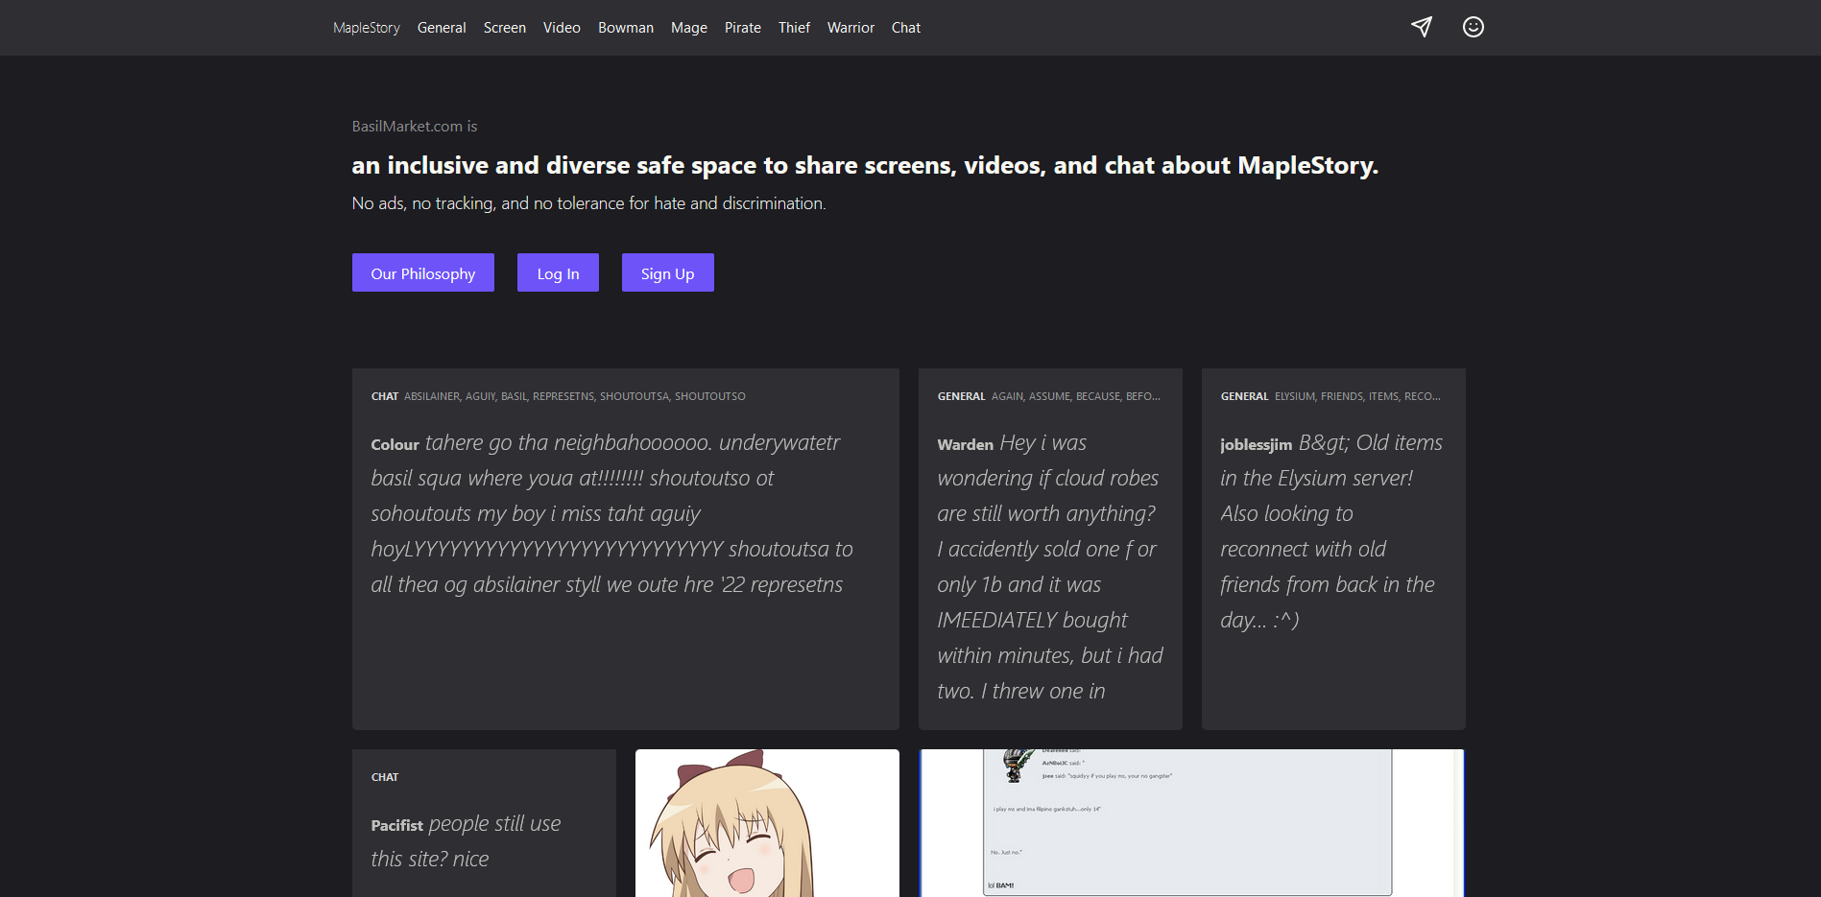The width and height of the screenshot is (1821, 897).
Task: Select the Screen navigation item
Action: coord(504,28)
